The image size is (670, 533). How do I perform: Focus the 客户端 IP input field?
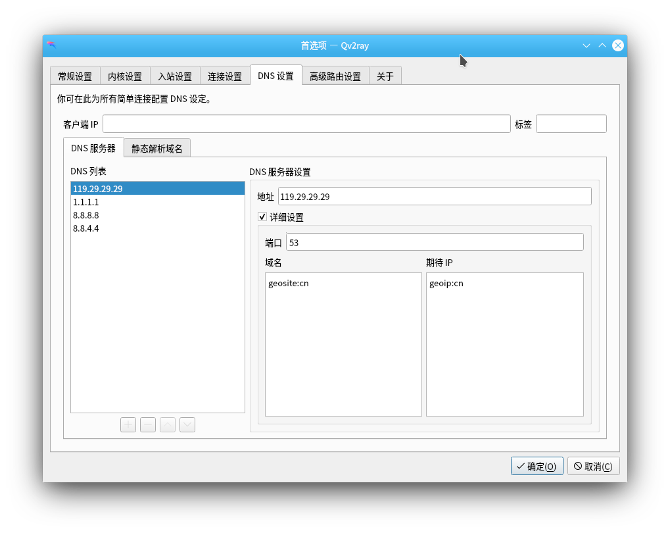click(x=307, y=124)
